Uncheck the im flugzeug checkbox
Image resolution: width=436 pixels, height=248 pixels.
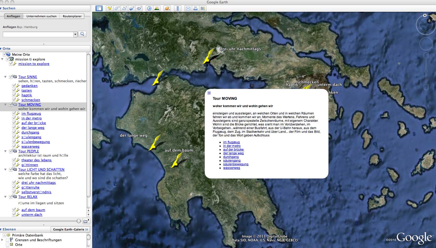(x=14, y=113)
